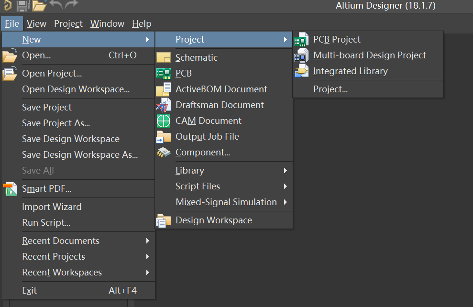
Task: Open the View menu
Action: click(x=36, y=23)
